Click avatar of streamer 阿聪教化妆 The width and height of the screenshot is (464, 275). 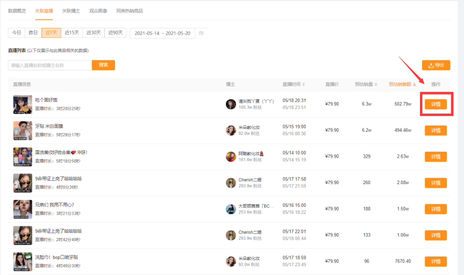(x=231, y=156)
